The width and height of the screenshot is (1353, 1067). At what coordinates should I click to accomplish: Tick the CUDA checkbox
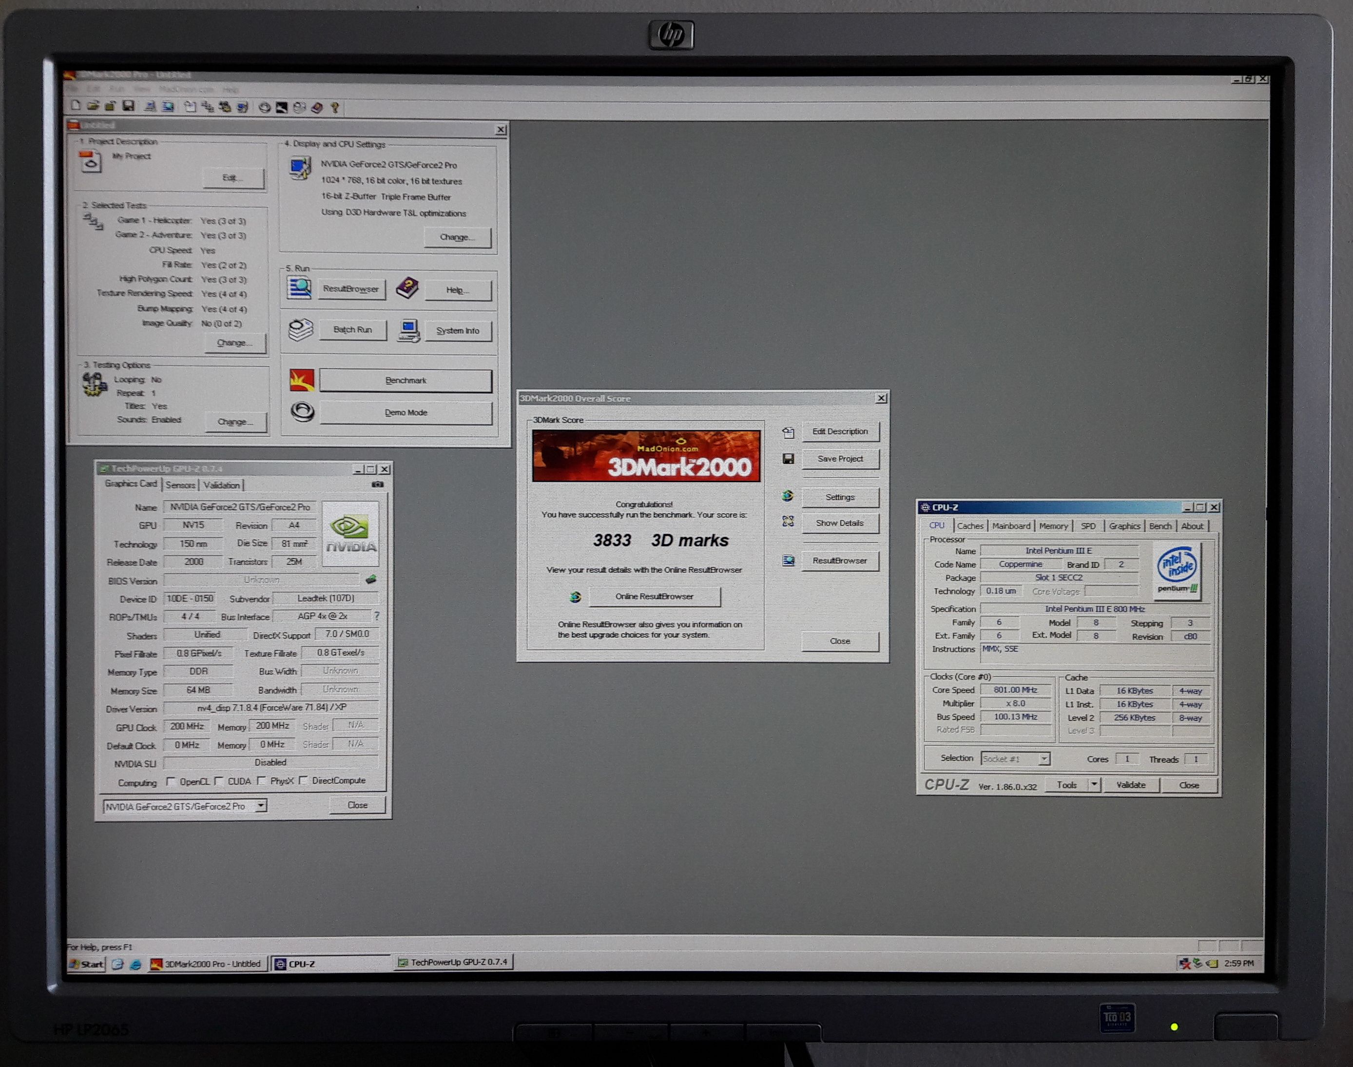(219, 781)
